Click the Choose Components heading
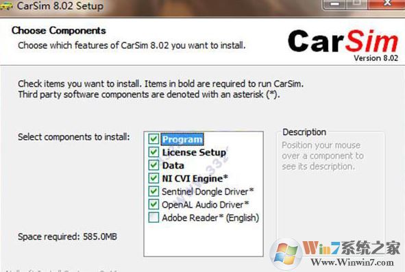The height and width of the screenshot is (272, 405). click(x=59, y=30)
